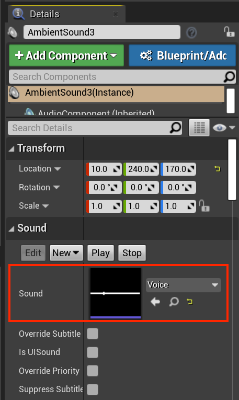Click the Rotation X value field
239x400 pixels.
point(104,188)
